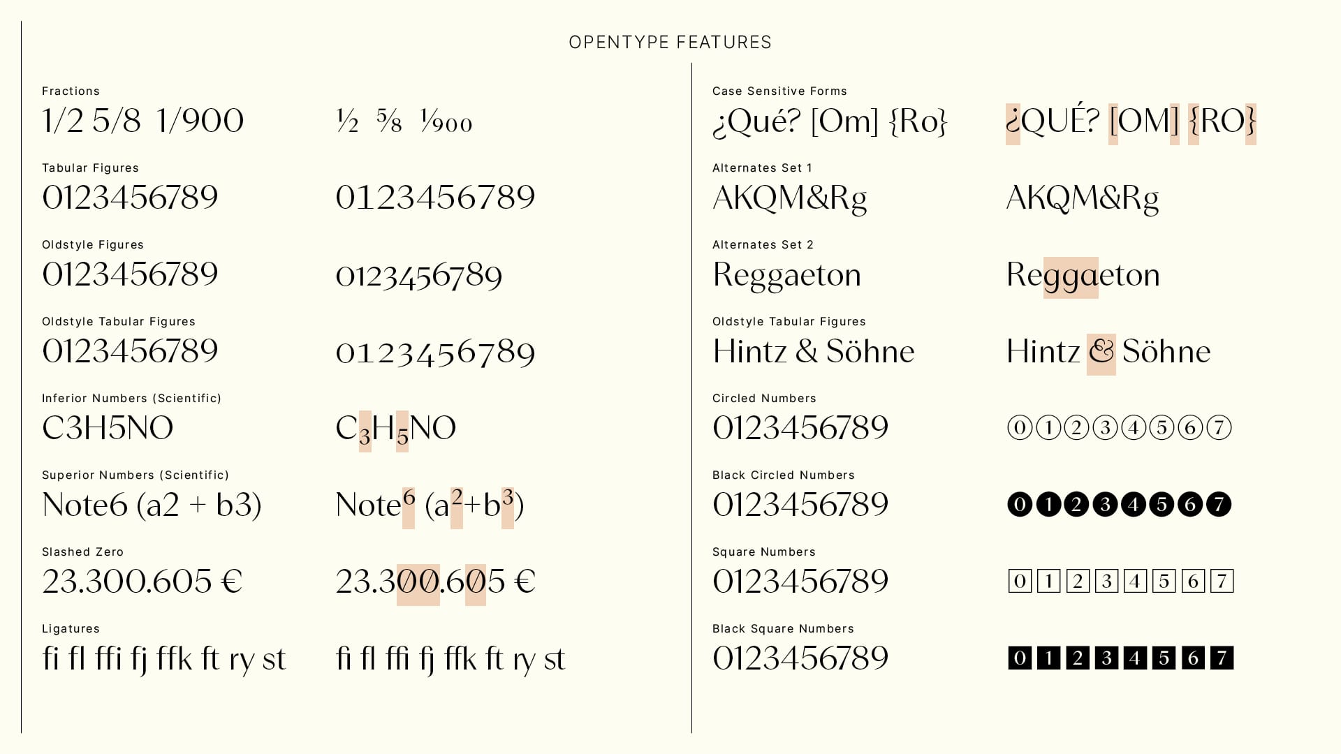The image size is (1341, 754).
Task: Click the outlined square number 2
Action: point(1078,581)
